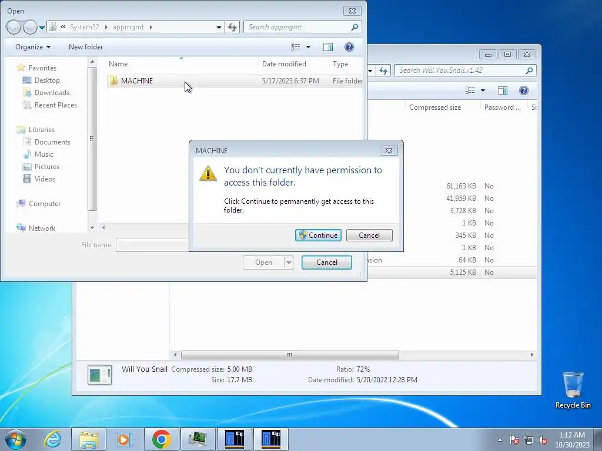Open Videos library
The height and width of the screenshot is (451, 602).
click(x=45, y=179)
